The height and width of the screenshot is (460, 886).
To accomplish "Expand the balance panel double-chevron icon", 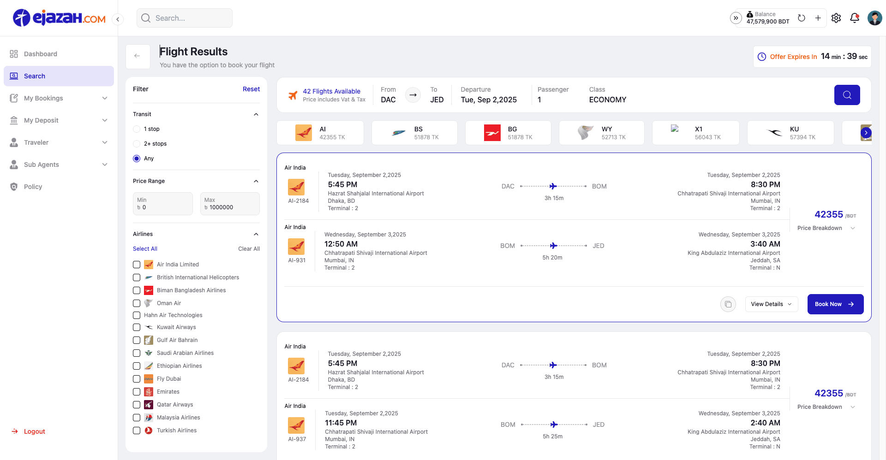I will [x=736, y=18].
